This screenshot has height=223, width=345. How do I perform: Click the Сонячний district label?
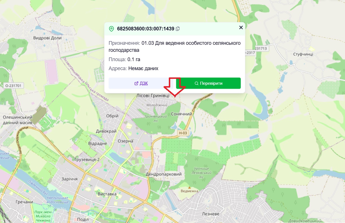click(x=182, y=114)
